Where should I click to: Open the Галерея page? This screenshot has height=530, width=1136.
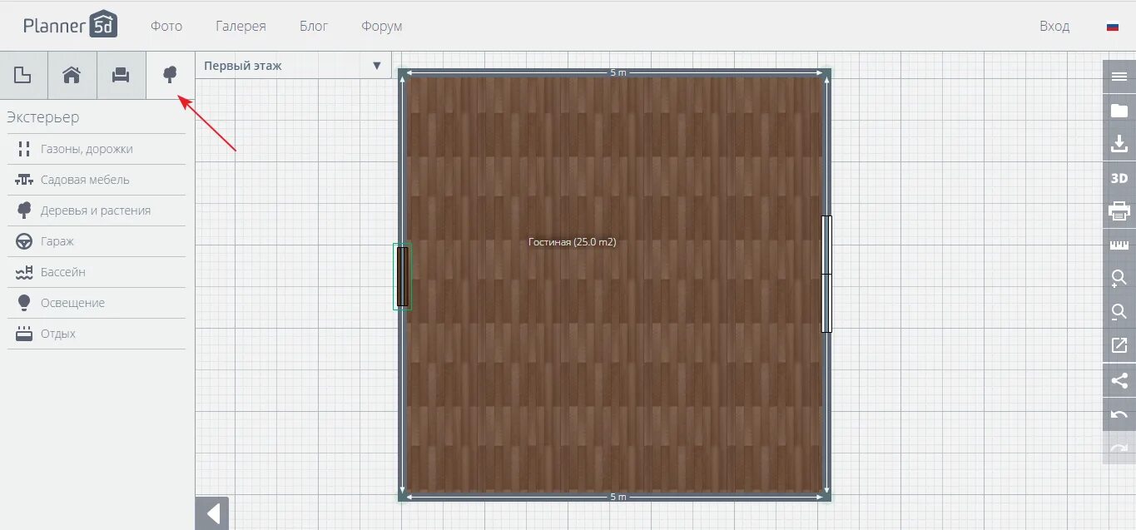point(241,26)
